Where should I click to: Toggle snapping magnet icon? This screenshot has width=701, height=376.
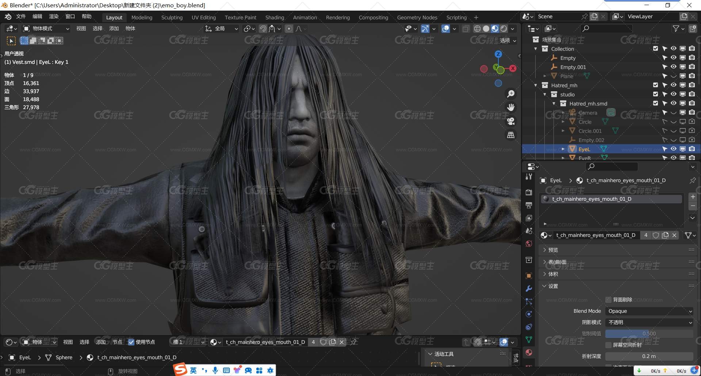[x=263, y=29]
